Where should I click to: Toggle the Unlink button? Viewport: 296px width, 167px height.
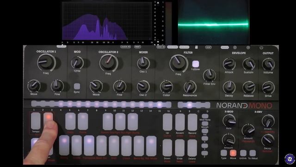243,153
